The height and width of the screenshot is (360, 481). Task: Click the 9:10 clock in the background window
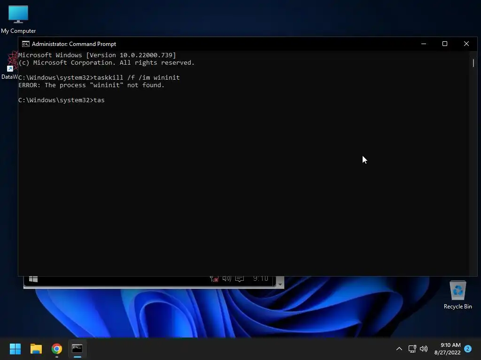point(261,278)
